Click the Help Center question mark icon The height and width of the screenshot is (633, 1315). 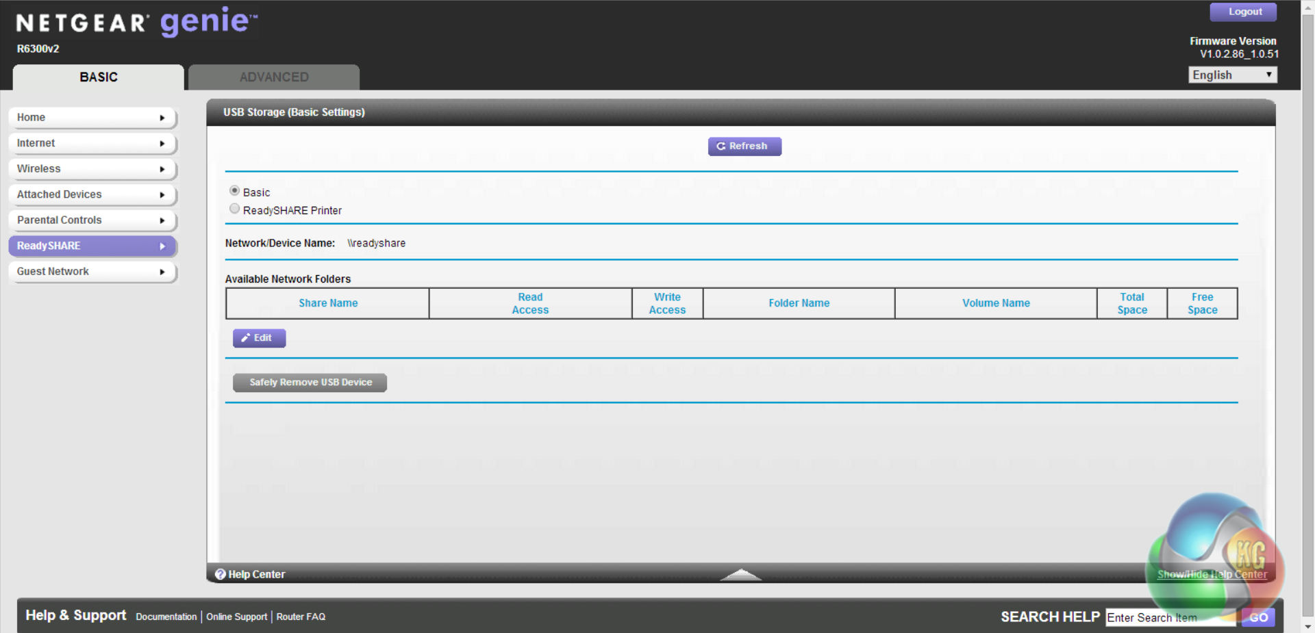pos(221,574)
